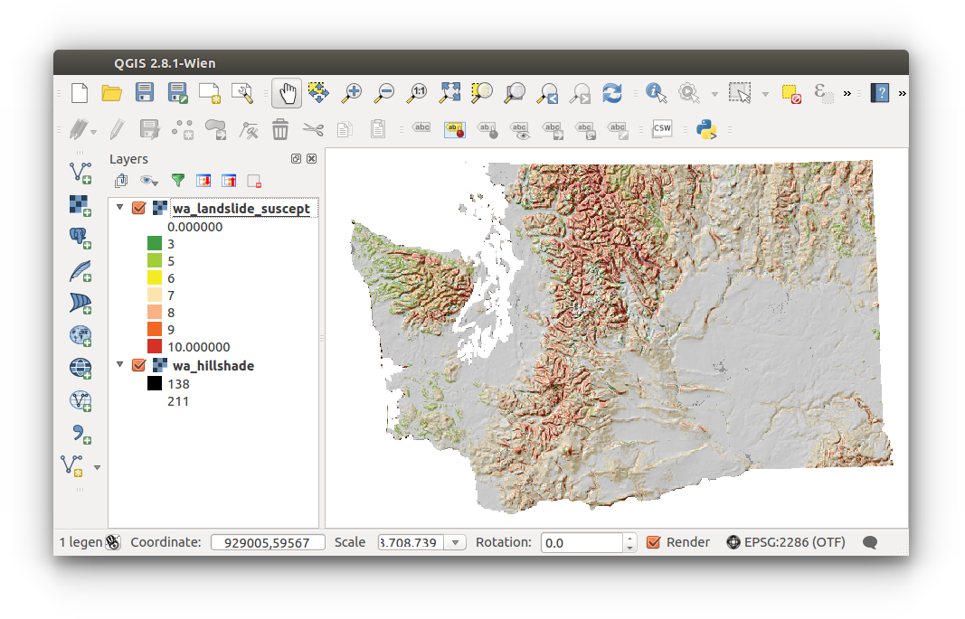The image size is (965, 619).
Task: Uncheck the wa_landslide_suscept layer
Action: [x=138, y=208]
